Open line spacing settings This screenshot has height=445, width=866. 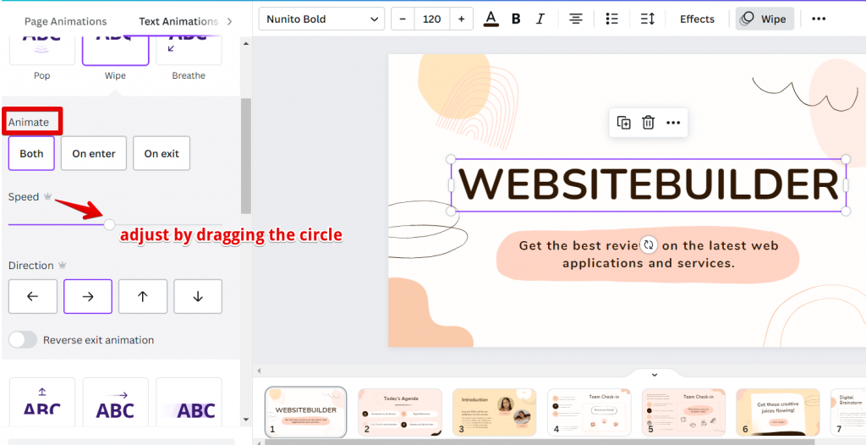click(647, 19)
